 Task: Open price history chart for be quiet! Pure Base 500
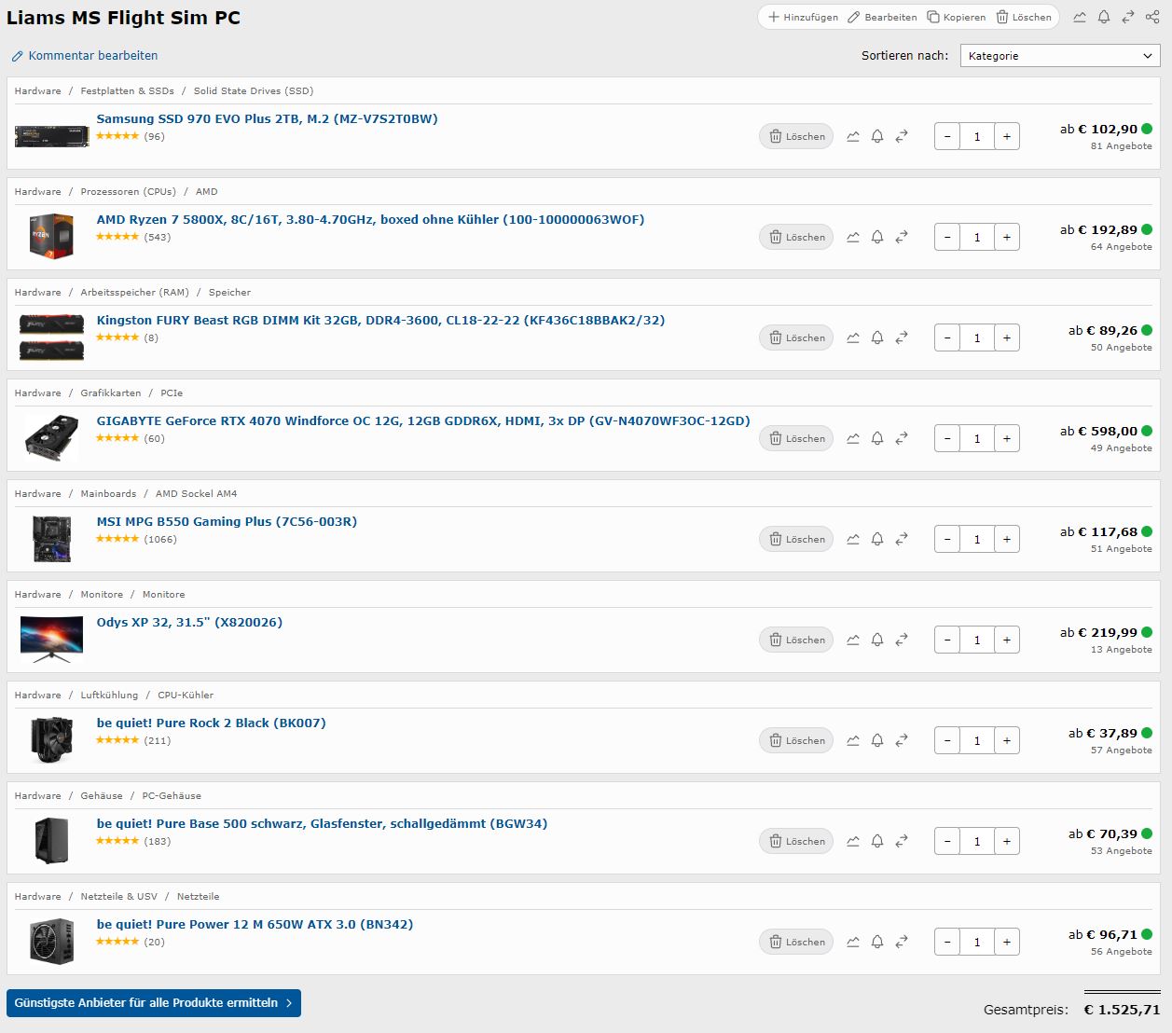[853, 841]
